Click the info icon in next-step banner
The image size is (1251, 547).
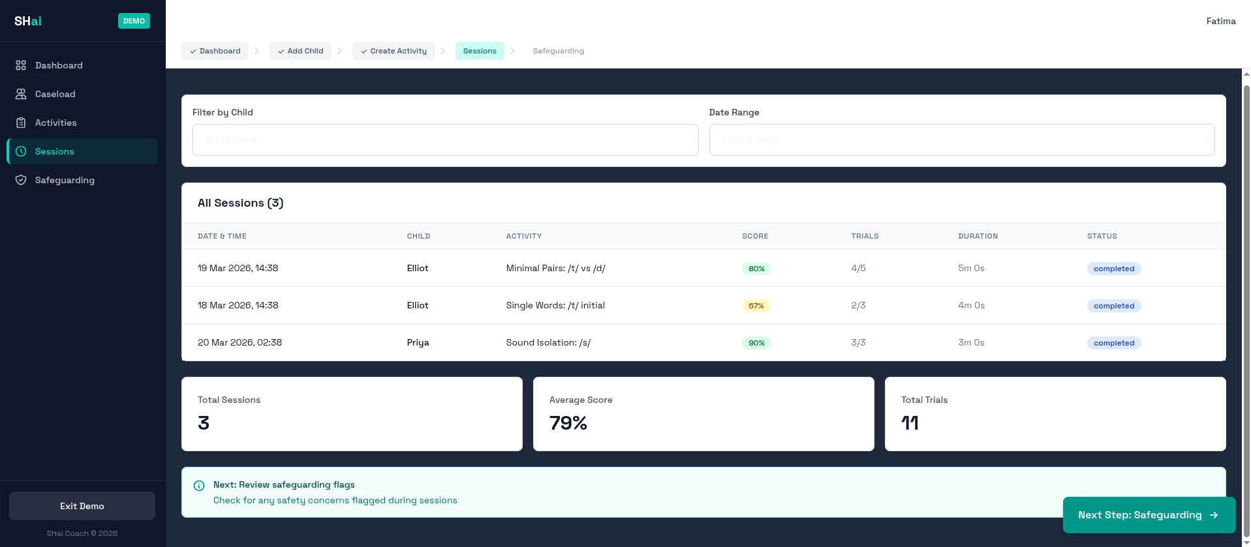click(199, 486)
